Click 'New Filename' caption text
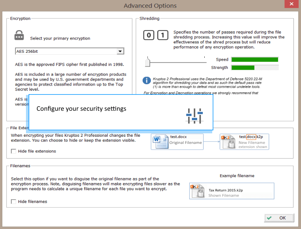The image size is (301, 229). 252,142
